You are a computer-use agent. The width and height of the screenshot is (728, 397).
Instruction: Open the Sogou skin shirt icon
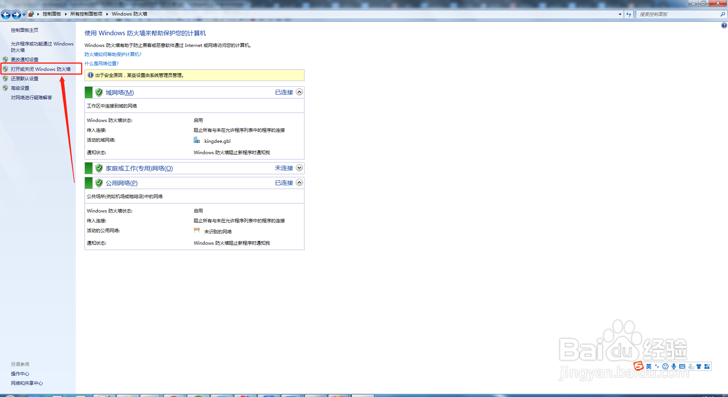699,366
